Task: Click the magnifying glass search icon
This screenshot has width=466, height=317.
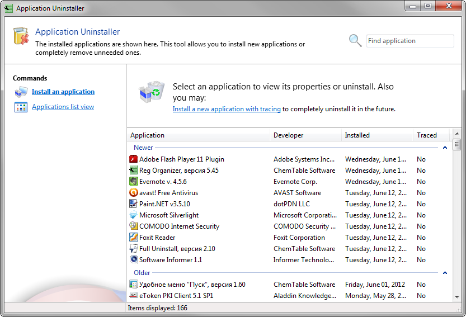Action: point(355,41)
